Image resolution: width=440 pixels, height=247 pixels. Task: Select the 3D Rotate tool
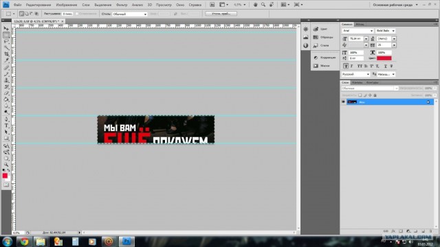[6, 146]
